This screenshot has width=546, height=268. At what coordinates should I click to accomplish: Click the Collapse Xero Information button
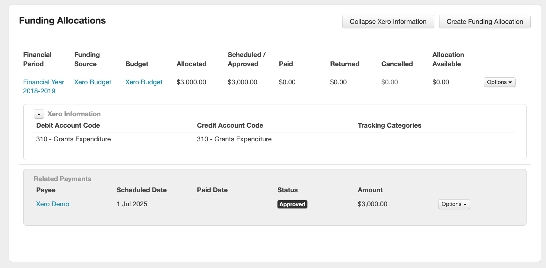pos(388,22)
